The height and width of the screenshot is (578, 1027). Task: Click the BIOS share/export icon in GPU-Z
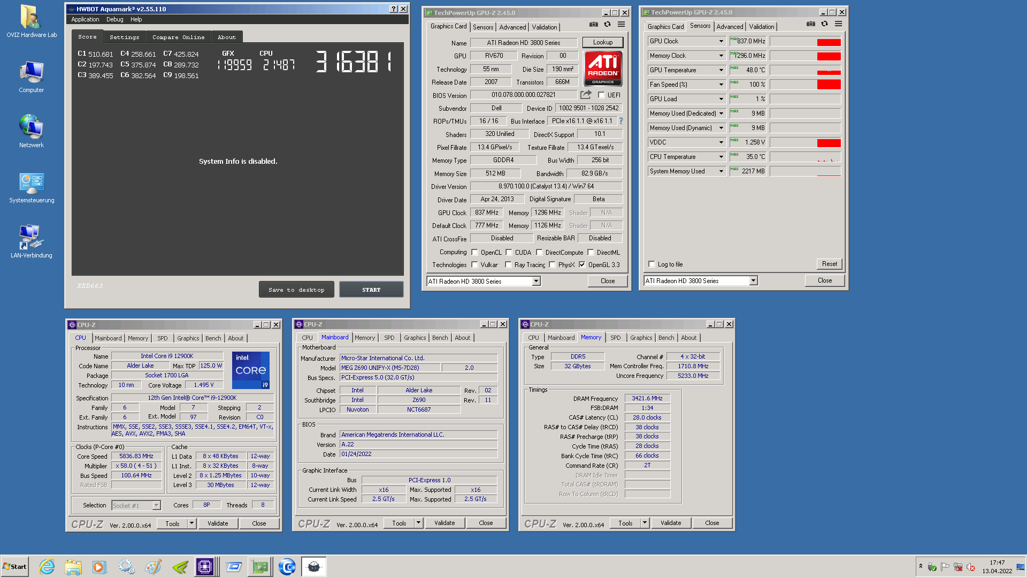click(x=586, y=95)
